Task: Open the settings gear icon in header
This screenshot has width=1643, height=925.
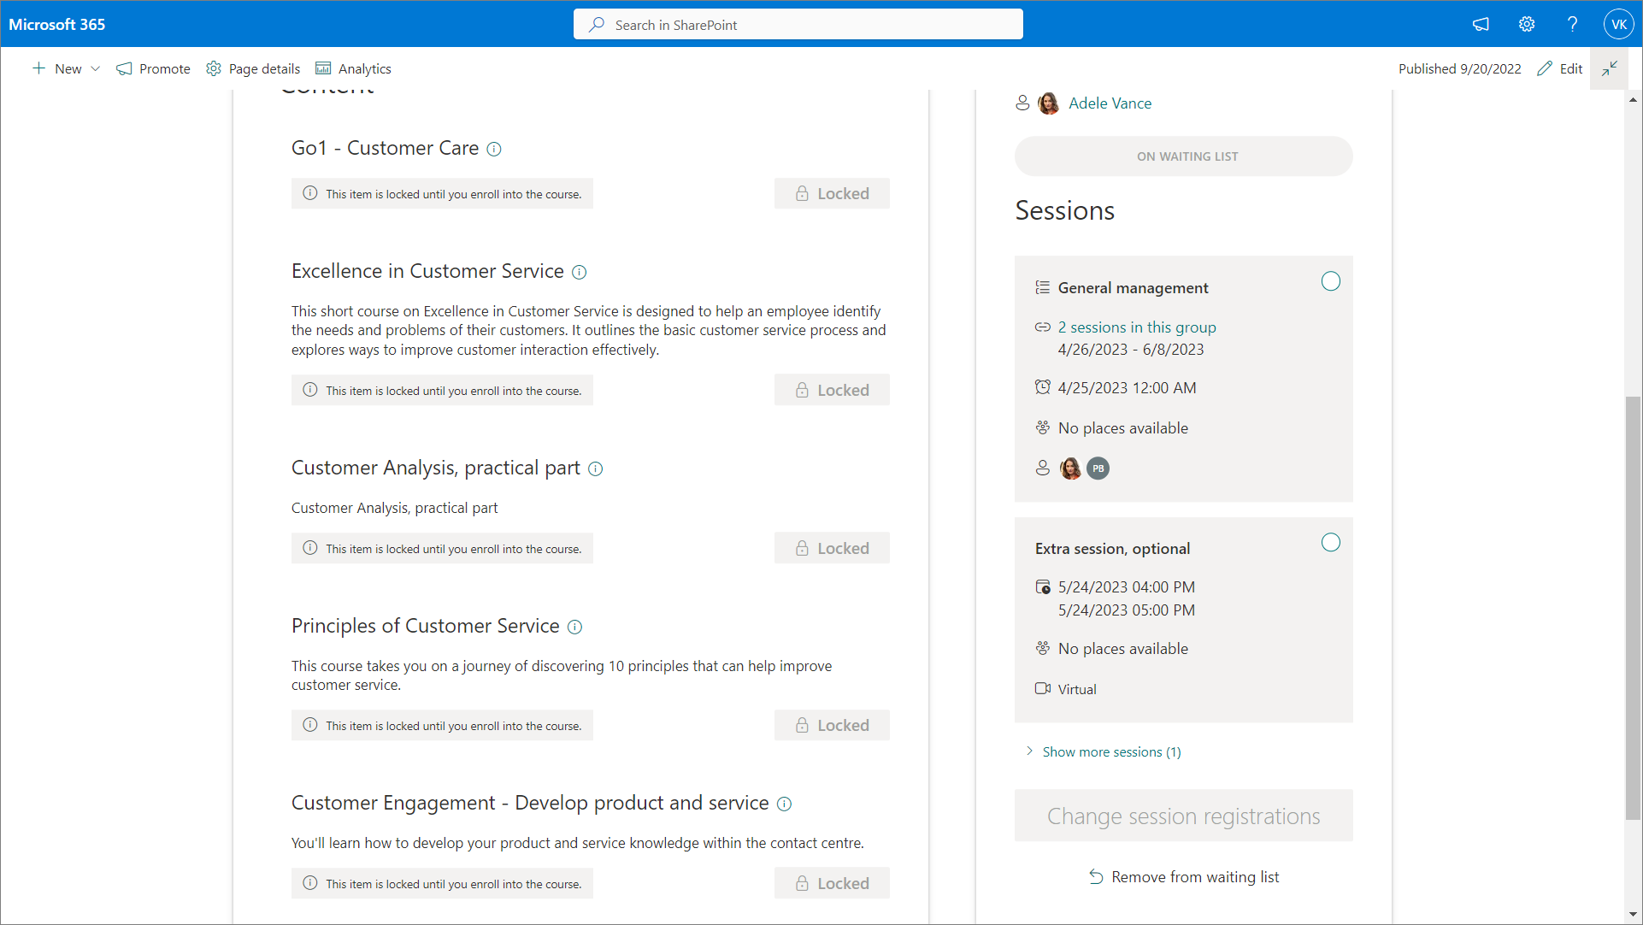Action: point(1527,25)
